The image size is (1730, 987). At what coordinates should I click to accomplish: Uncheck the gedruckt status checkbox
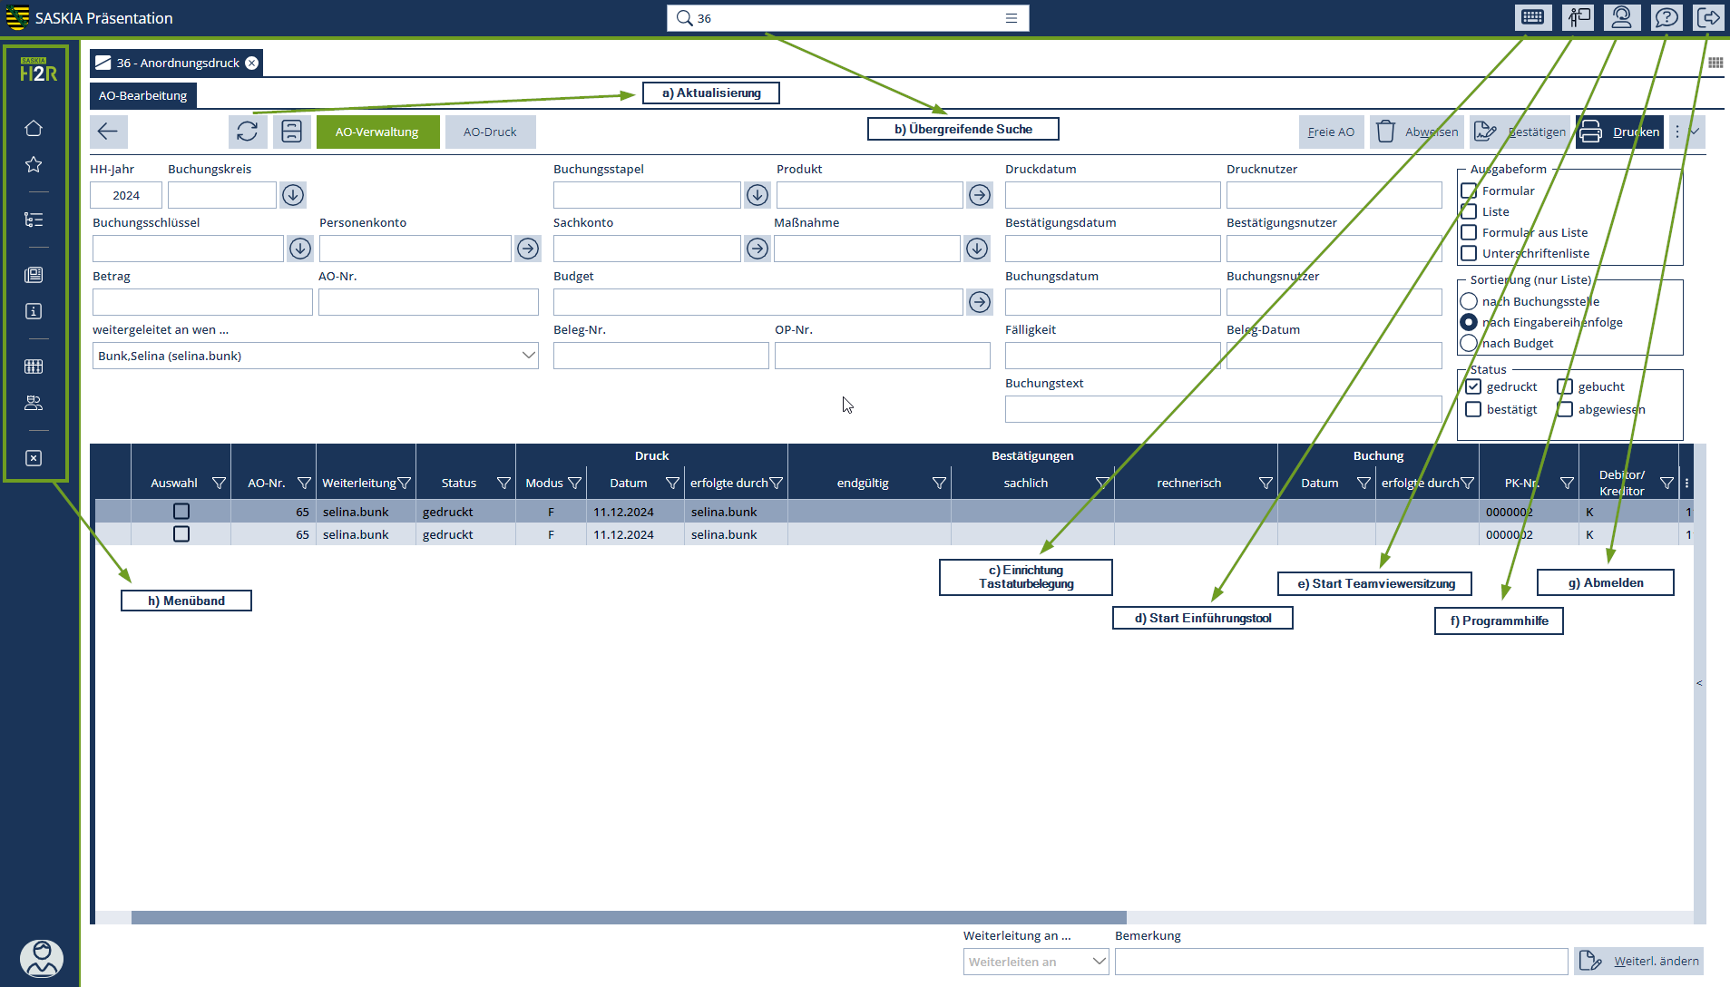1473,386
